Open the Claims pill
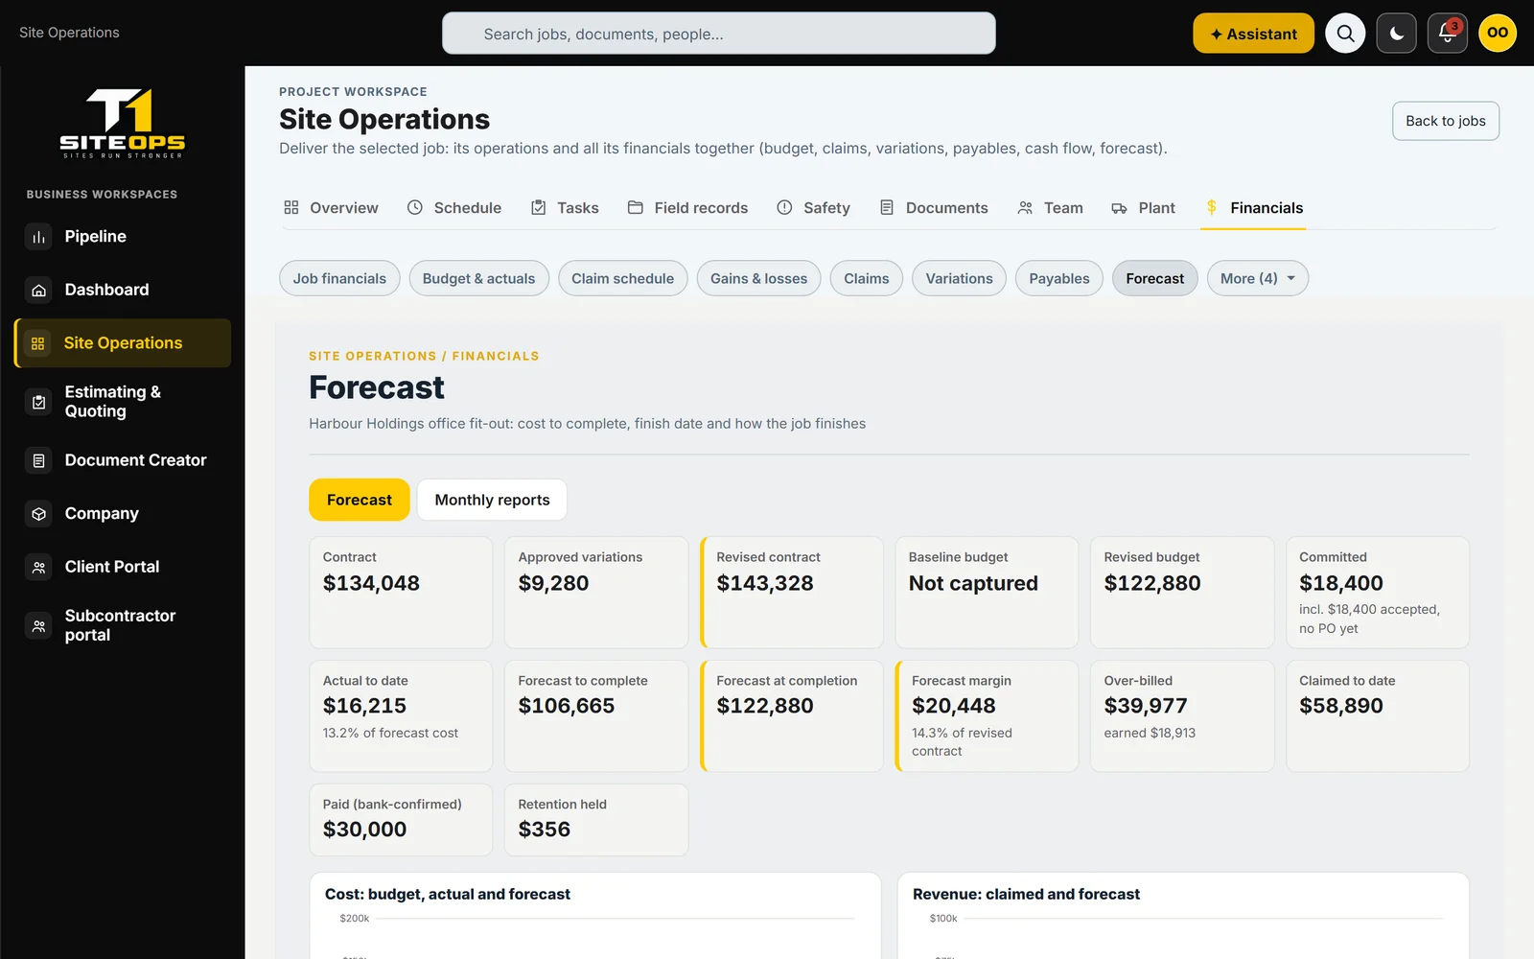This screenshot has height=959, width=1534. pos(866,278)
